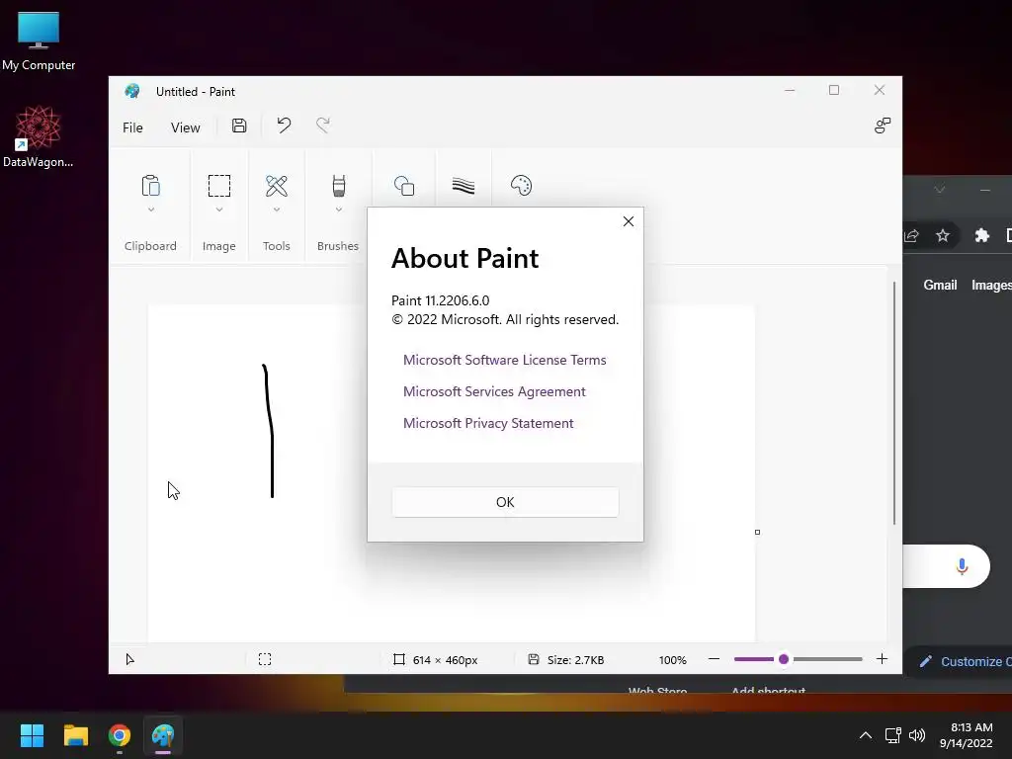Open the Shapes icon in Paint ribbon
Viewport: 1012px width, 759px height.
point(404,186)
